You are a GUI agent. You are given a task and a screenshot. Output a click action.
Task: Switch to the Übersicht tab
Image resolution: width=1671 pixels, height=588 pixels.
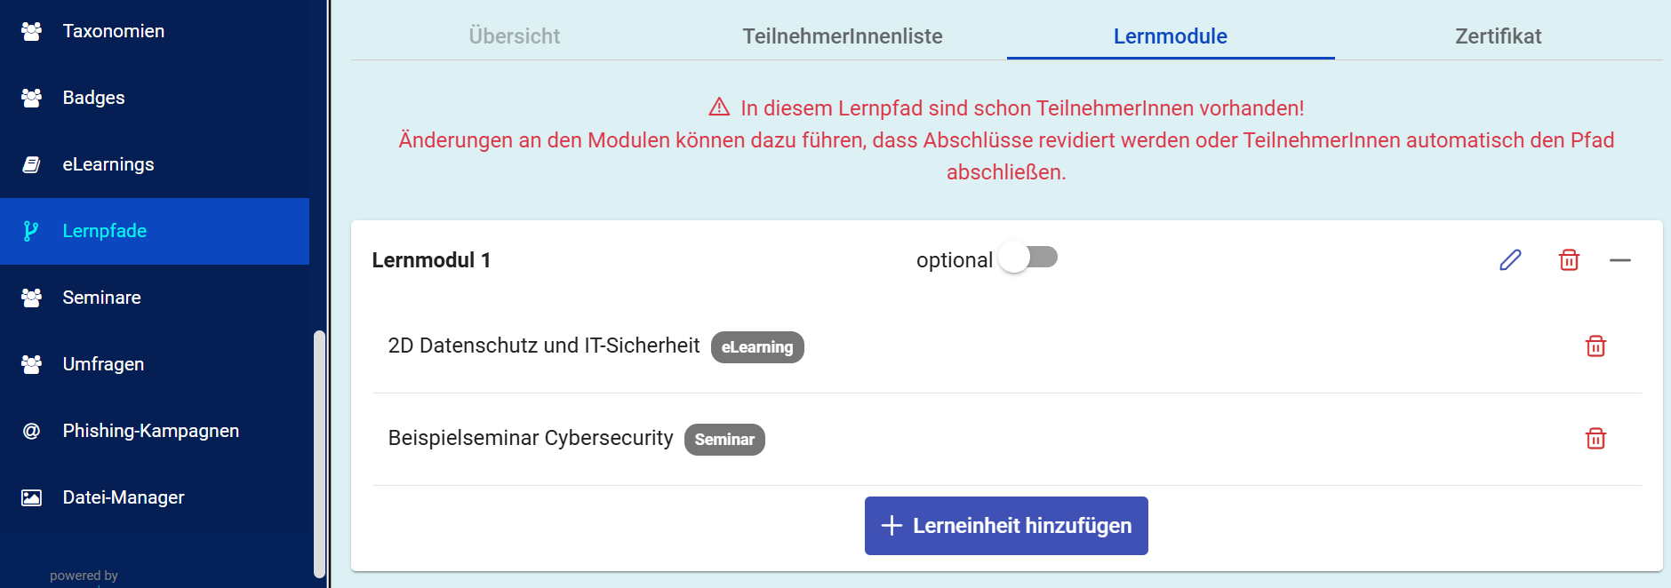515,36
